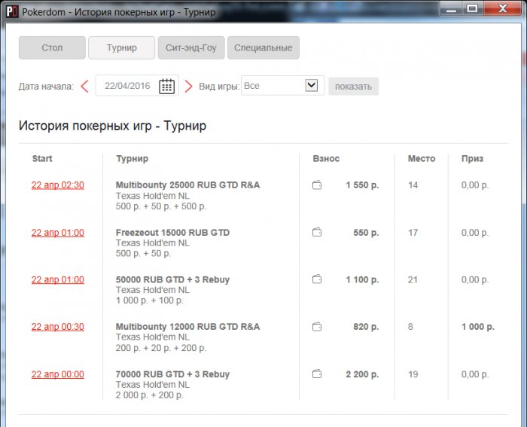
Task: Open 22 апр 01:00 link for 50000 RUB GTD
Action: tap(58, 279)
